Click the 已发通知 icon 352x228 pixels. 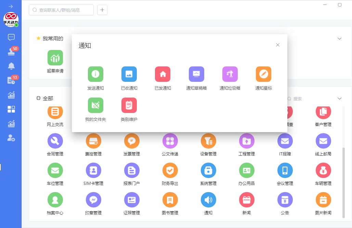coord(162,74)
